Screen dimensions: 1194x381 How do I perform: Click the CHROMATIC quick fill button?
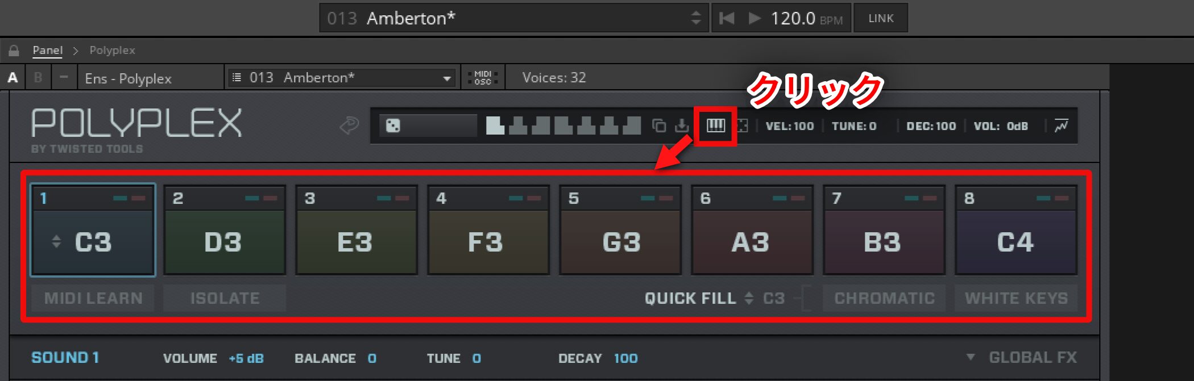[884, 298]
